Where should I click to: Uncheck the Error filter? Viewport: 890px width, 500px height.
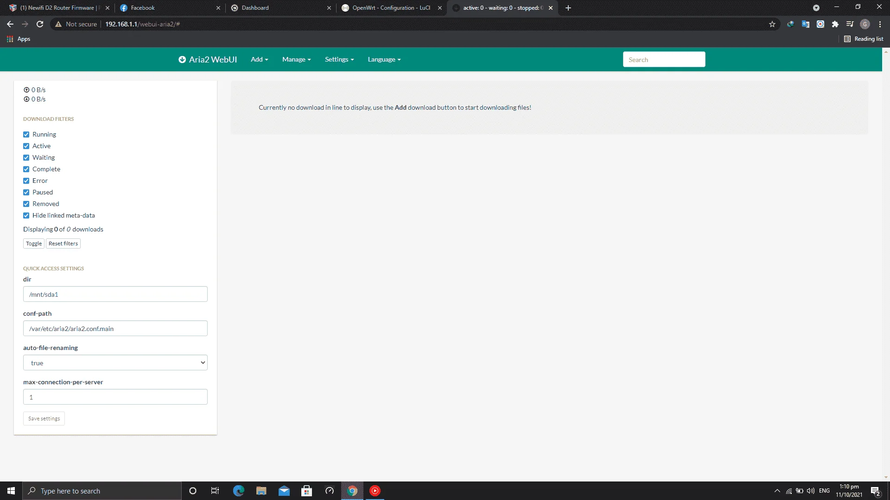pos(26,181)
